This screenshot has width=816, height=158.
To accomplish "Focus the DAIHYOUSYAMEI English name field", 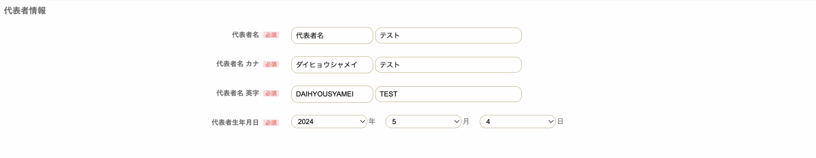I will click(332, 94).
